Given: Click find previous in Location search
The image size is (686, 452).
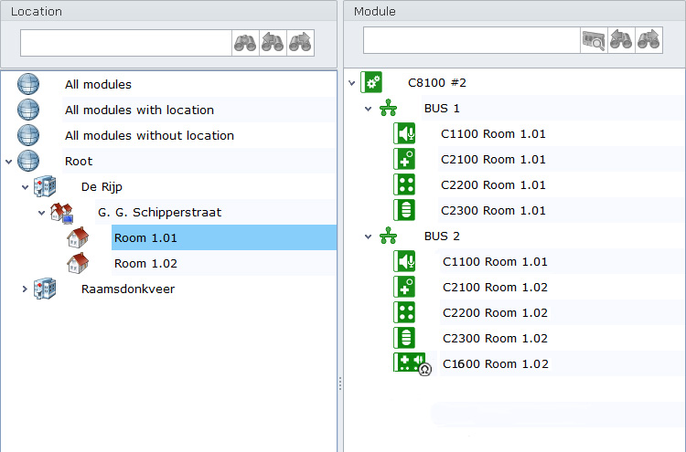Looking at the screenshot, I should [273, 43].
